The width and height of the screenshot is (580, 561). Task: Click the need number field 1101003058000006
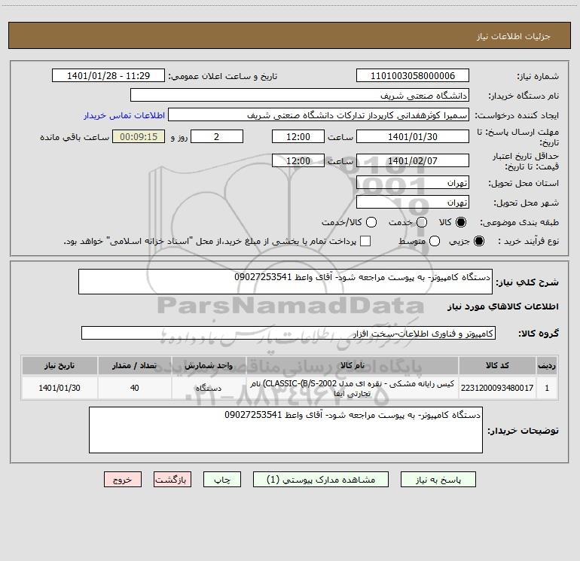point(413,76)
